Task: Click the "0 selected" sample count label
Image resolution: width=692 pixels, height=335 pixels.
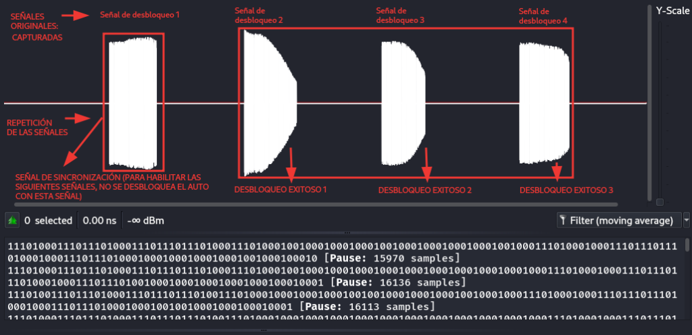Action: pos(48,220)
